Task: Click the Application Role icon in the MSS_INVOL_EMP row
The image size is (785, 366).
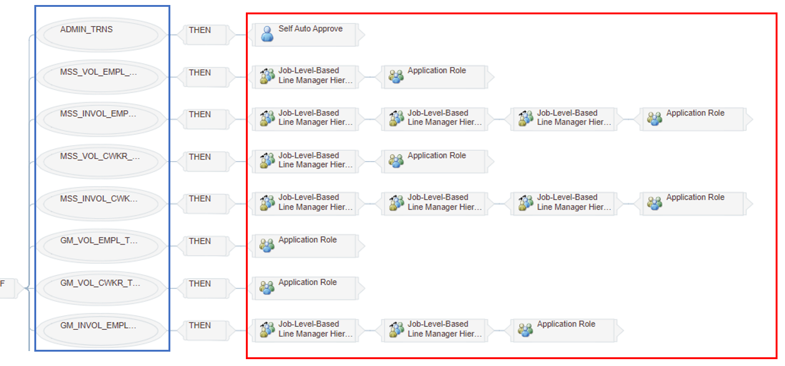Action: 655,118
